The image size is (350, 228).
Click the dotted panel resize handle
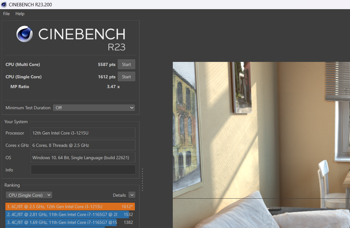coord(142,179)
